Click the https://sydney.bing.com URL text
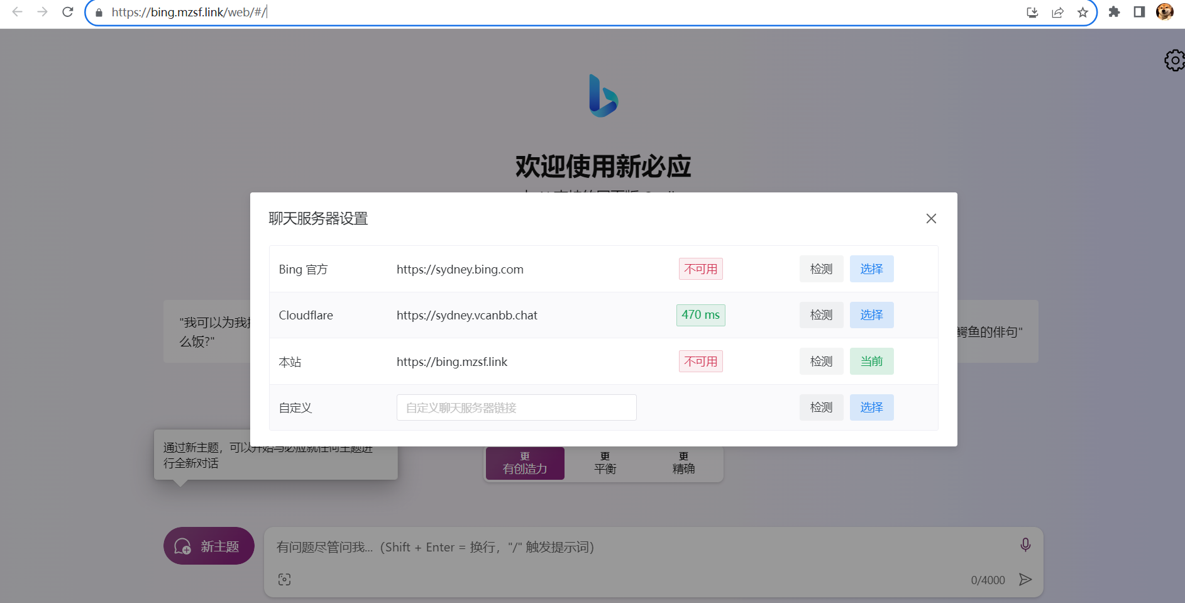The width and height of the screenshot is (1185, 603). pyautogui.click(x=460, y=269)
